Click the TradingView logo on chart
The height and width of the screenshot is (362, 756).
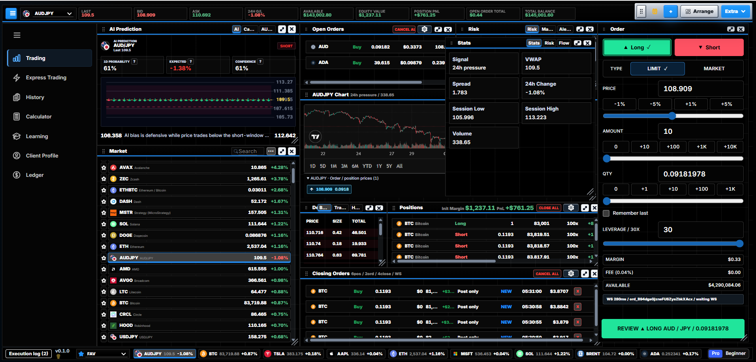[315, 137]
